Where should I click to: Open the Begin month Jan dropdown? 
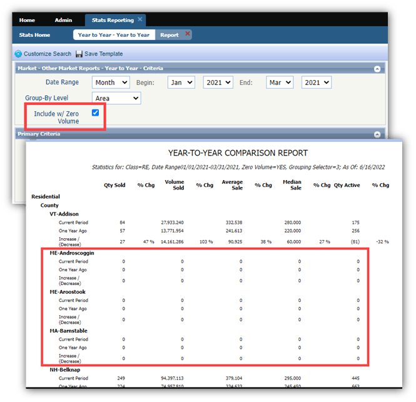point(181,83)
